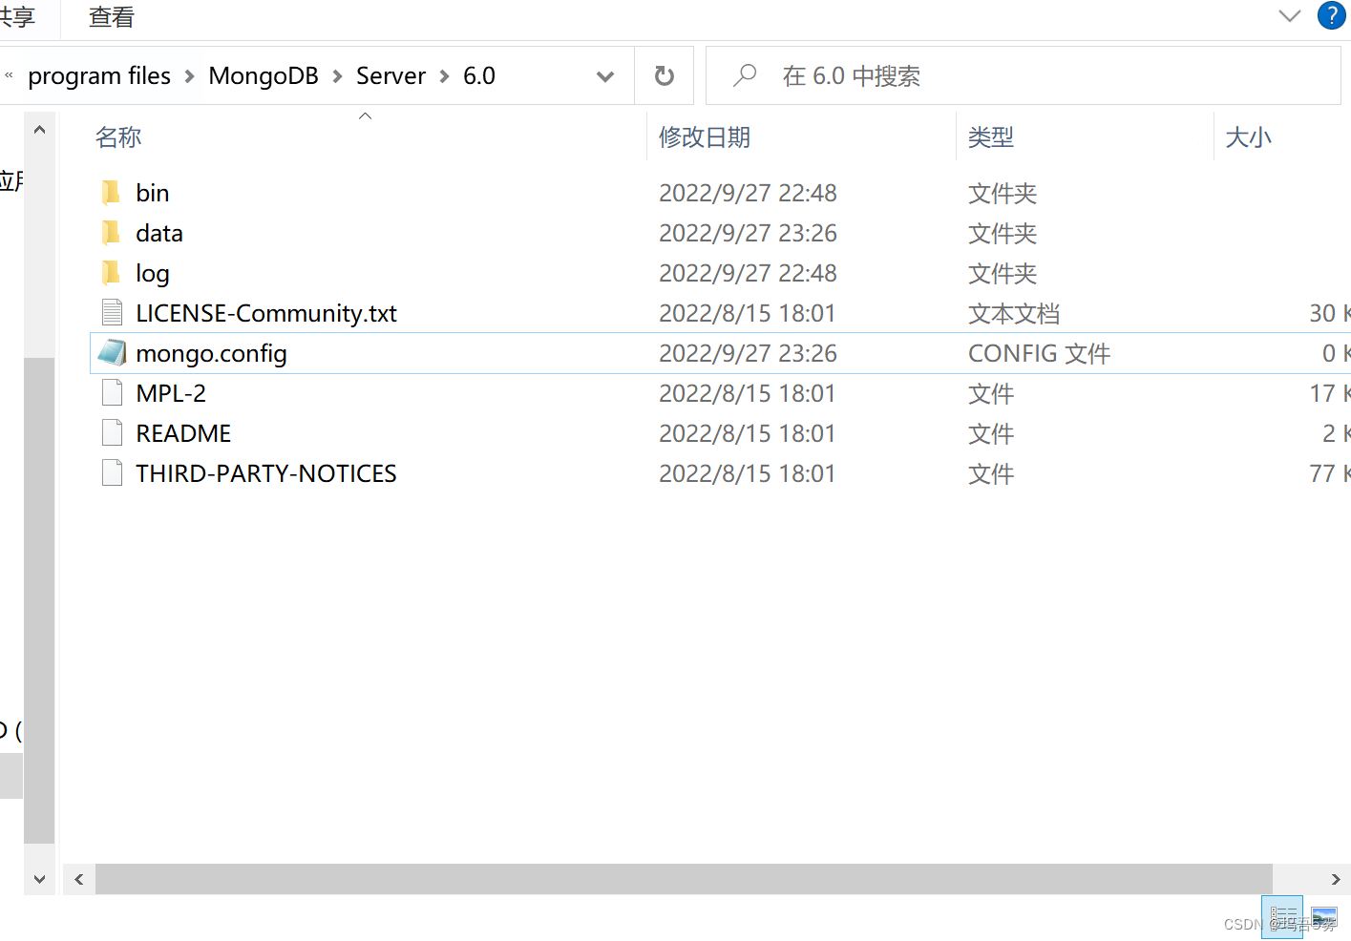Image resolution: width=1351 pixels, height=941 pixels.
Task: Click the horizontal scrollbar right arrow
Action: [1336, 879]
